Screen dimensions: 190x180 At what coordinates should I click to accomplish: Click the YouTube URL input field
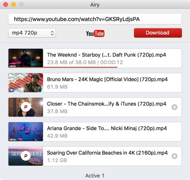click(95, 19)
